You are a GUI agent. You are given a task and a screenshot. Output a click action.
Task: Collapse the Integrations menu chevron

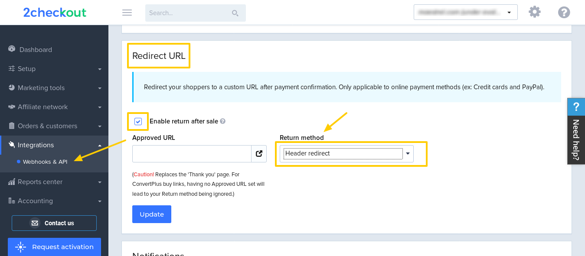99,145
